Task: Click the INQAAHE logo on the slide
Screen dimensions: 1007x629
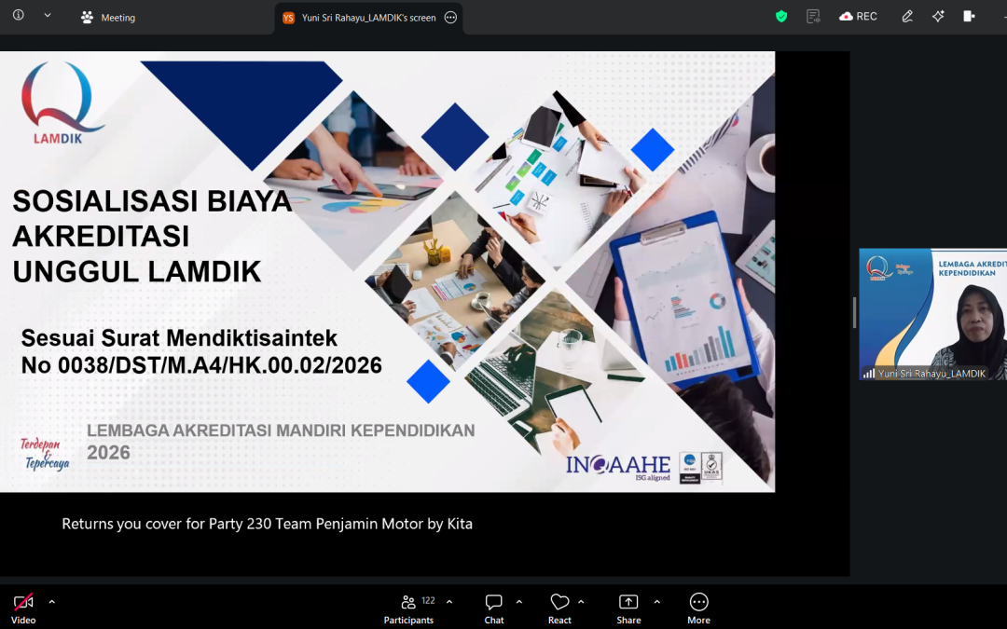Action: pos(618,467)
